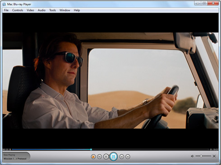Open the Help menu
Image resolution: width=221 pixels, height=165 pixels.
click(x=77, y=10)
